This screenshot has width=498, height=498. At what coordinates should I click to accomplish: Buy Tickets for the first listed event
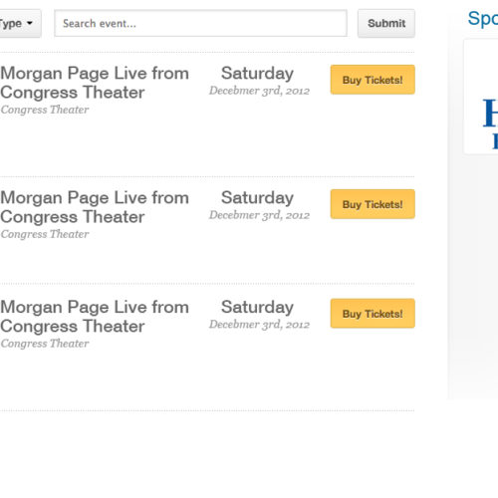pos(373,80)
